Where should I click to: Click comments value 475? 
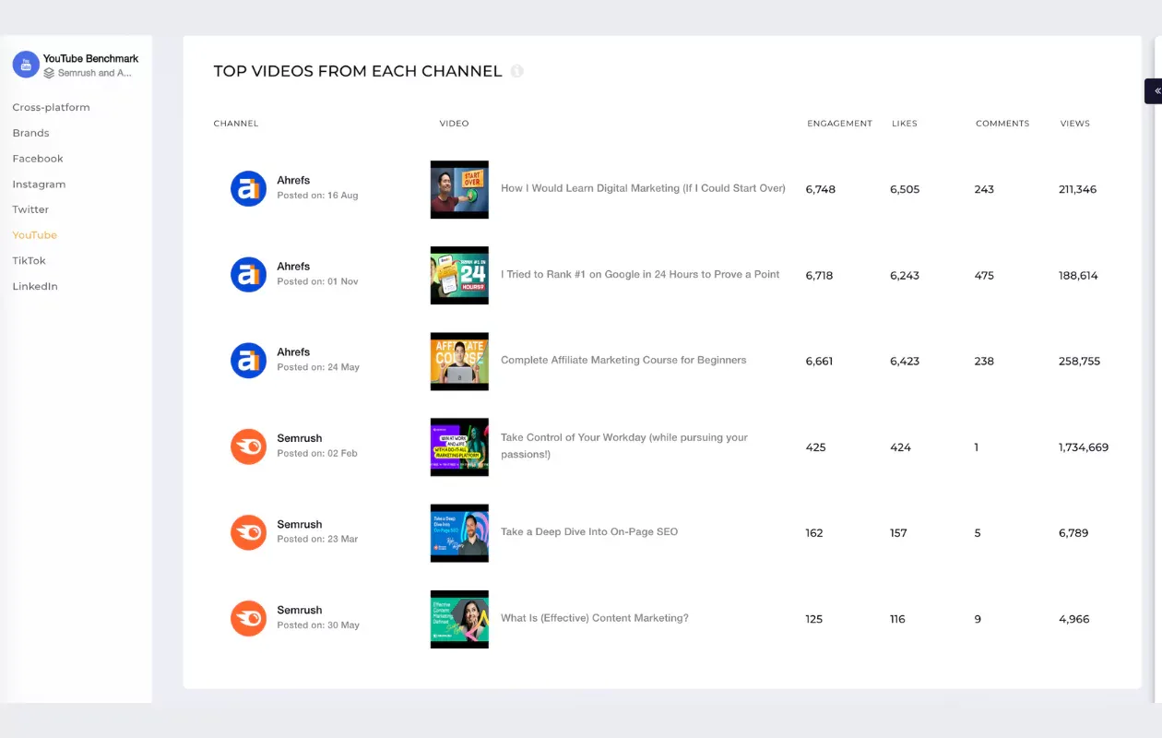[984, 275]
